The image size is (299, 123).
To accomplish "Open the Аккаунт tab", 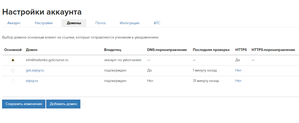I will [x=14, y=23].
